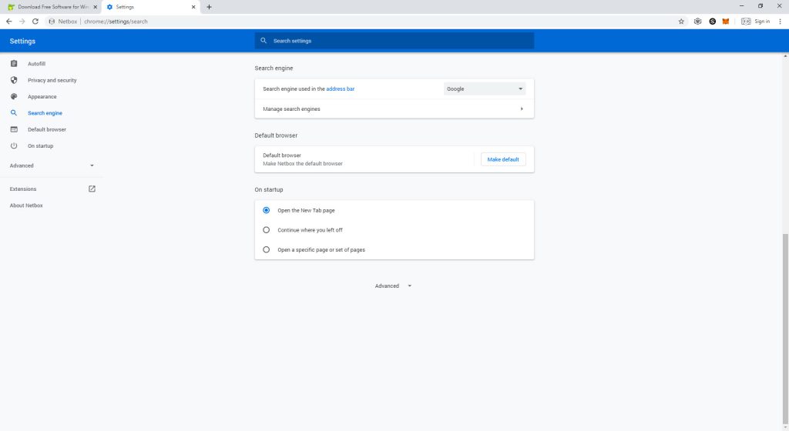This screenshot has height=431, width=789.
Task: Focus the Search settings field
Action: (394, 41)
